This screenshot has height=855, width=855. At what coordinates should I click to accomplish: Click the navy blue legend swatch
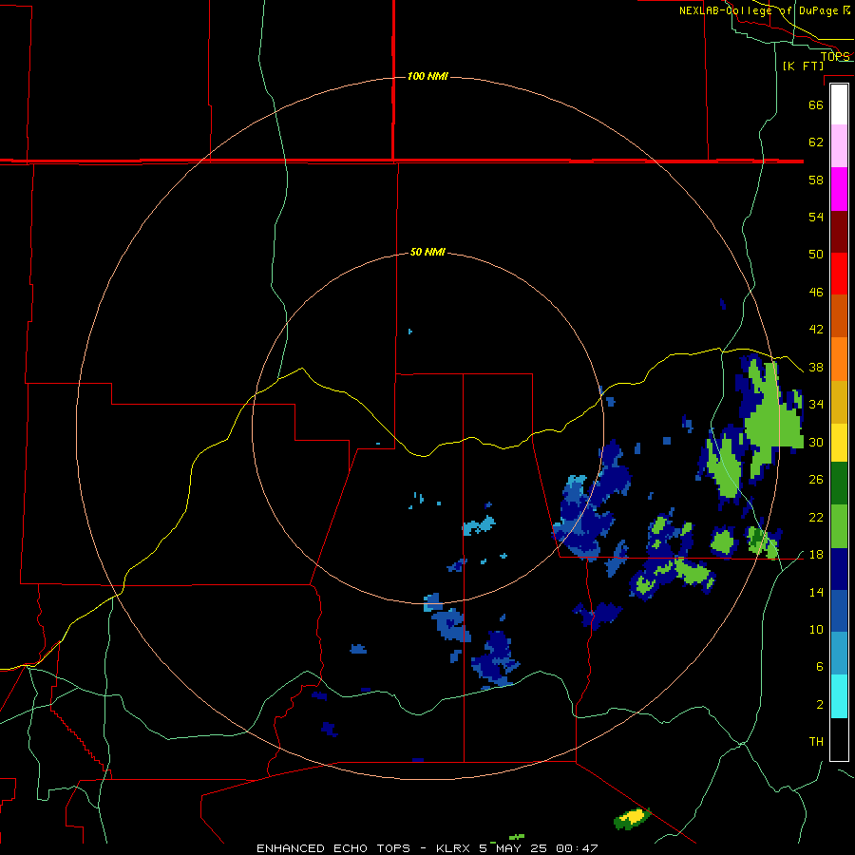839,569
